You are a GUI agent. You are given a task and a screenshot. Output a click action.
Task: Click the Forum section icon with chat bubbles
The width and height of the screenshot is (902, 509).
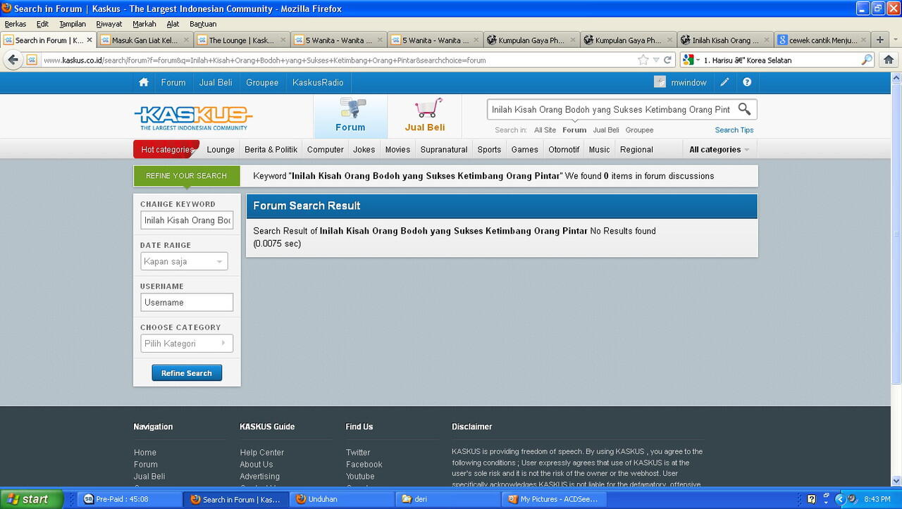pyautogui.click(x=352, y=108)
